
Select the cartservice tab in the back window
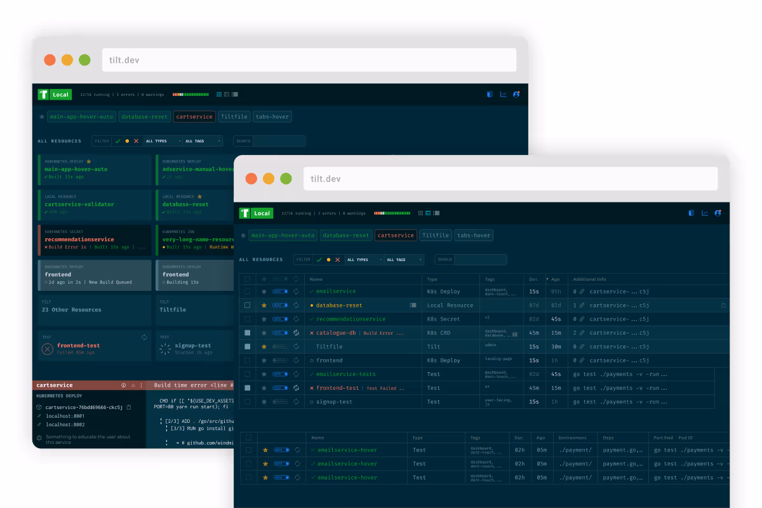(x=194, y=117)
